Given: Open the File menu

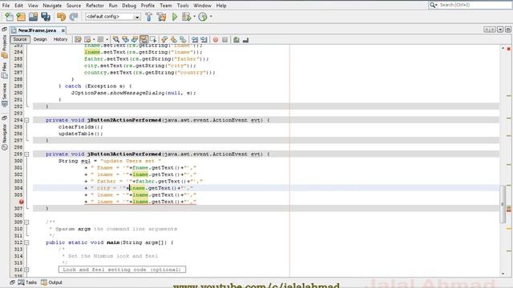Looking at the screenshot, I should click(6, 6).
